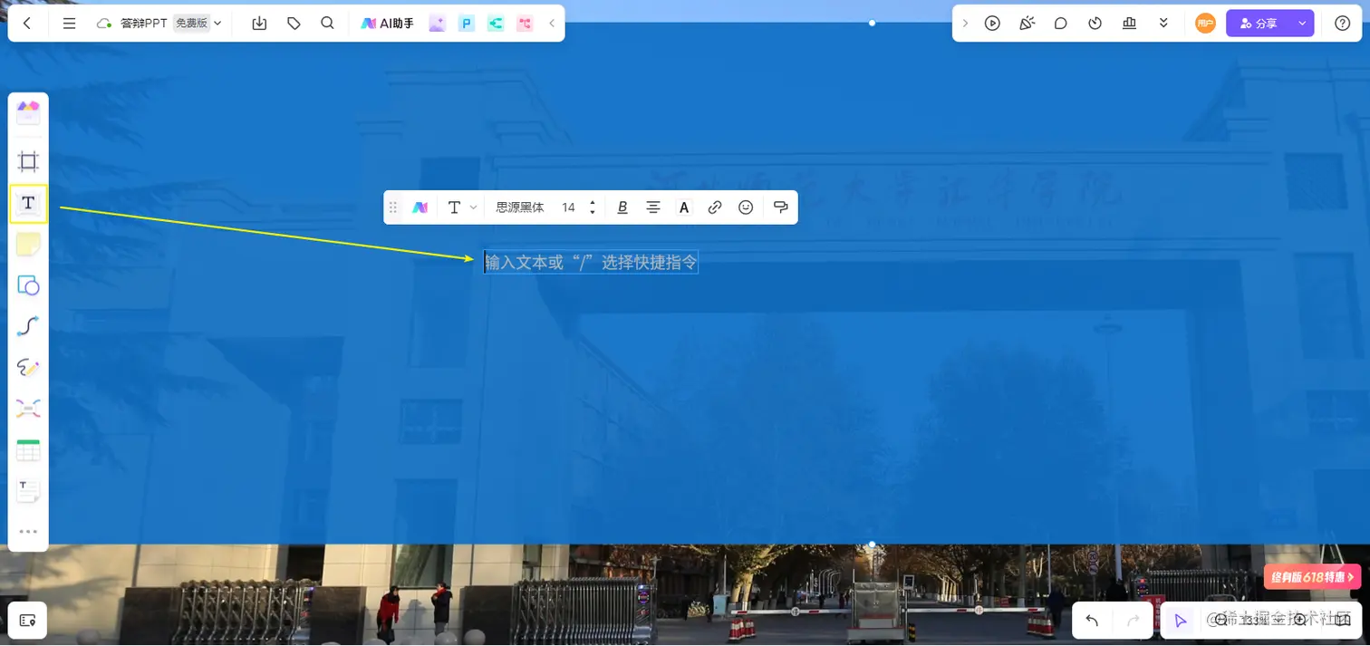Open the AI助手 assistant
The image size is (1370, 646).
coord(387,24)
